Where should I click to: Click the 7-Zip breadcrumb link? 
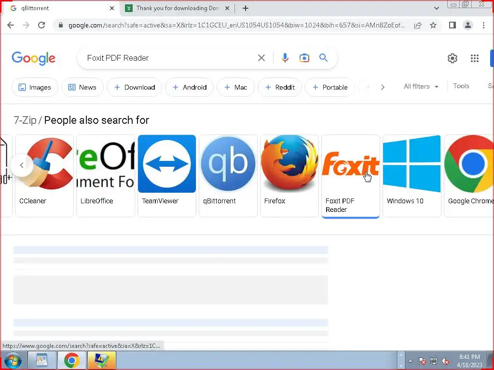(25, 120)
